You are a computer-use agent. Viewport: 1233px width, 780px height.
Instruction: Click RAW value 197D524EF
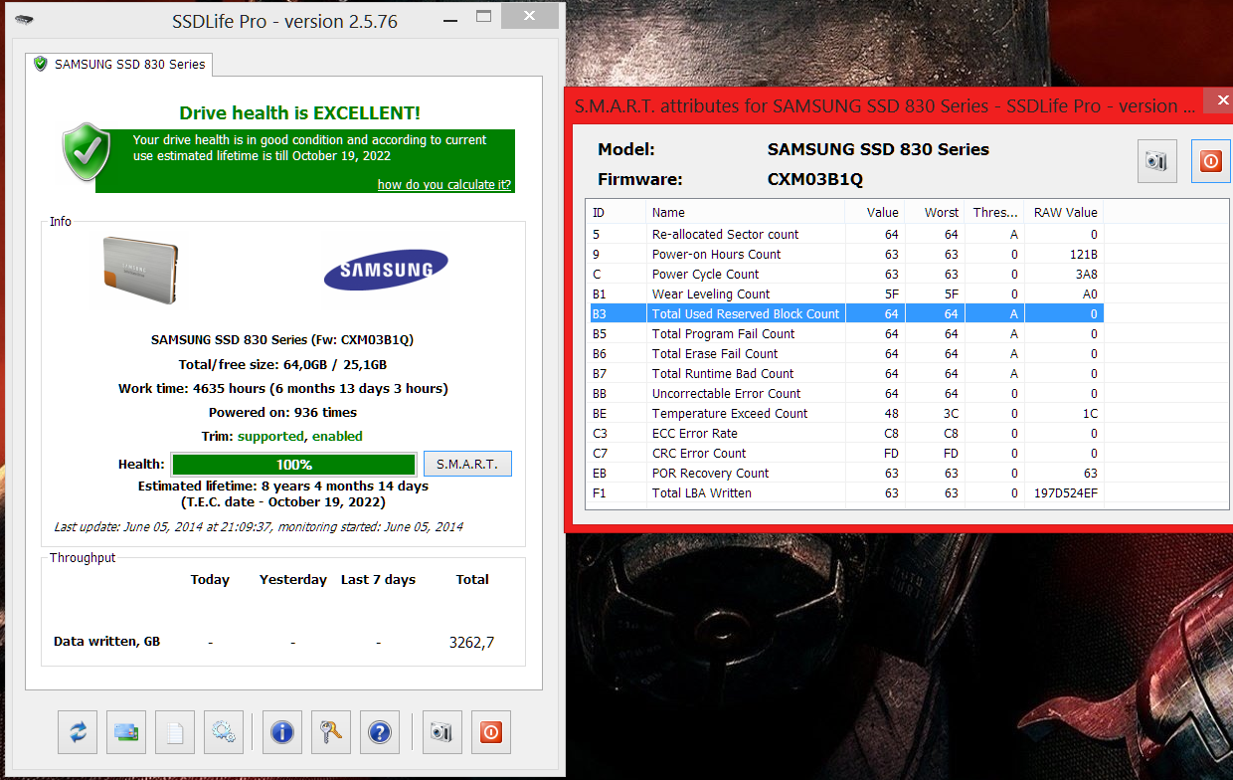pyautogui.click(x=1064, y=492)
